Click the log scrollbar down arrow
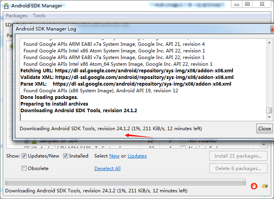The image size is (274, 199). [x=269, y=117]
